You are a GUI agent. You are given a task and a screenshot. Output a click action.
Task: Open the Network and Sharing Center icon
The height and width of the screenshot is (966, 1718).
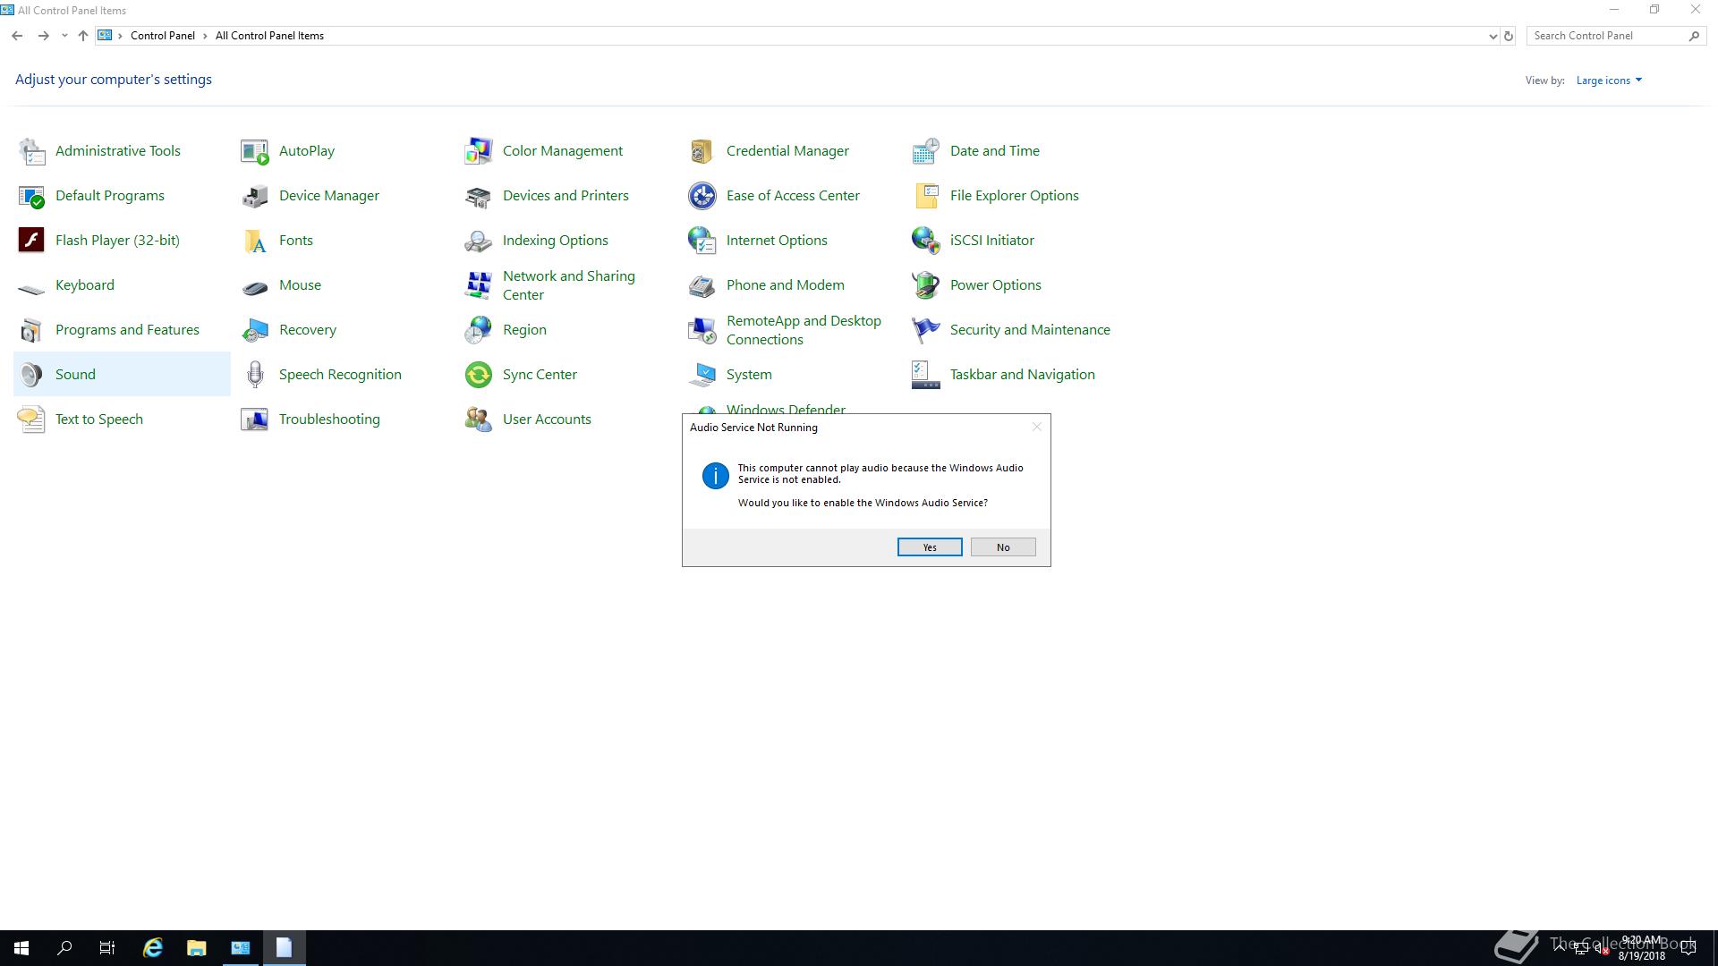[x=479, y=285]
